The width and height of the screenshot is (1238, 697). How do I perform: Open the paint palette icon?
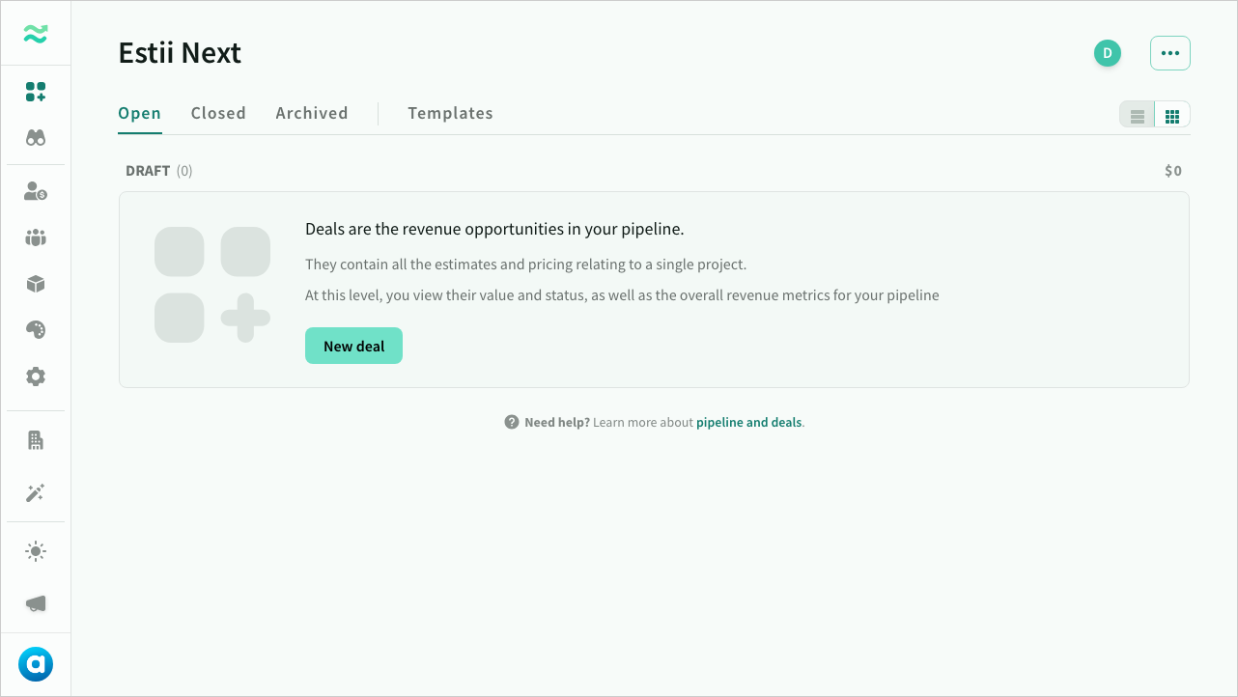point(36,330)
